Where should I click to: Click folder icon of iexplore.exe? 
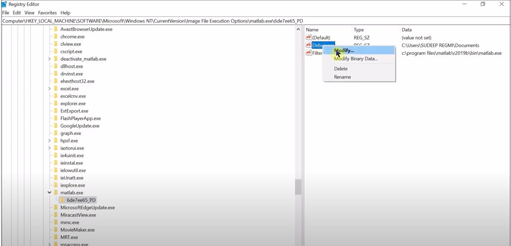pos(56,185)
